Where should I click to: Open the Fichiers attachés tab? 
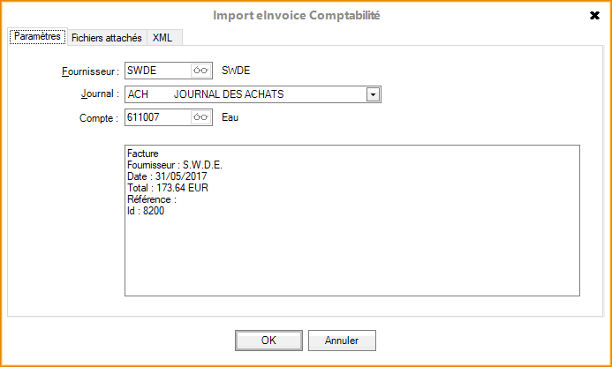(106, 38)
